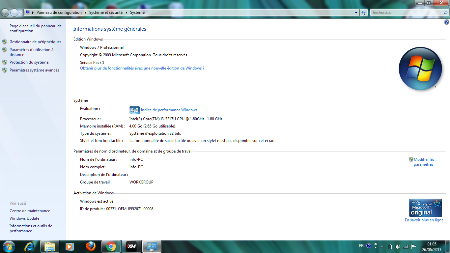
Task: Open Google Chrome from the taskbar
Action: [111, 246]
